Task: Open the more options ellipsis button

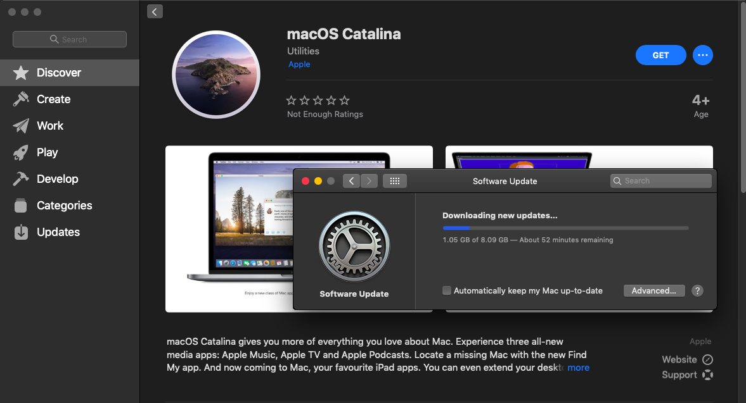Action: point(703,55)
